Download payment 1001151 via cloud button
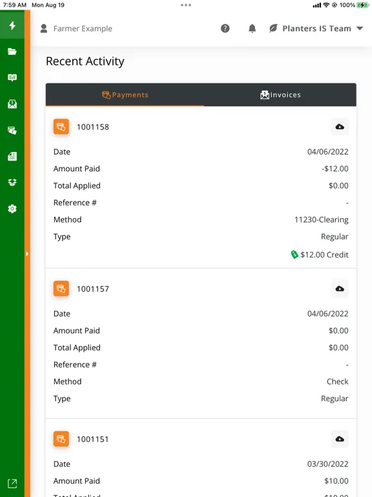The width and height of the screenshot is (372, 497). (340, 439)
